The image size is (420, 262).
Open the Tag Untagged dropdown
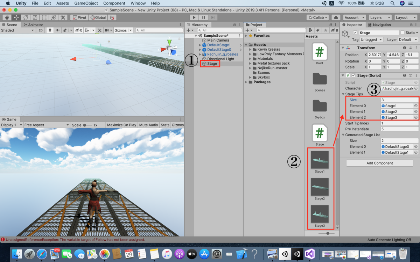[x=372, y=40]
